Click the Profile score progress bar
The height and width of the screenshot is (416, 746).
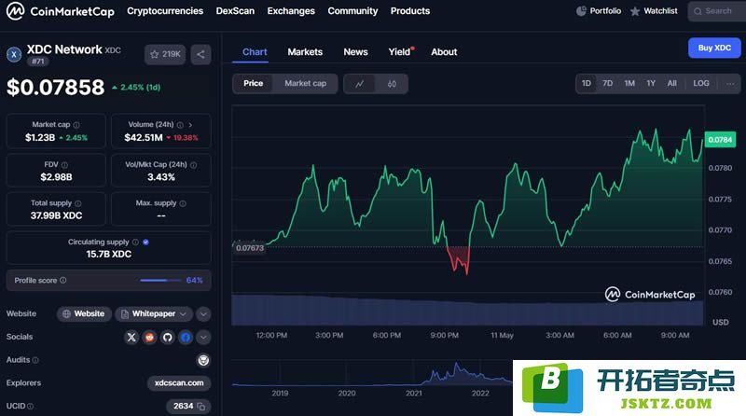pyautogui.click(x=160, y=281)
